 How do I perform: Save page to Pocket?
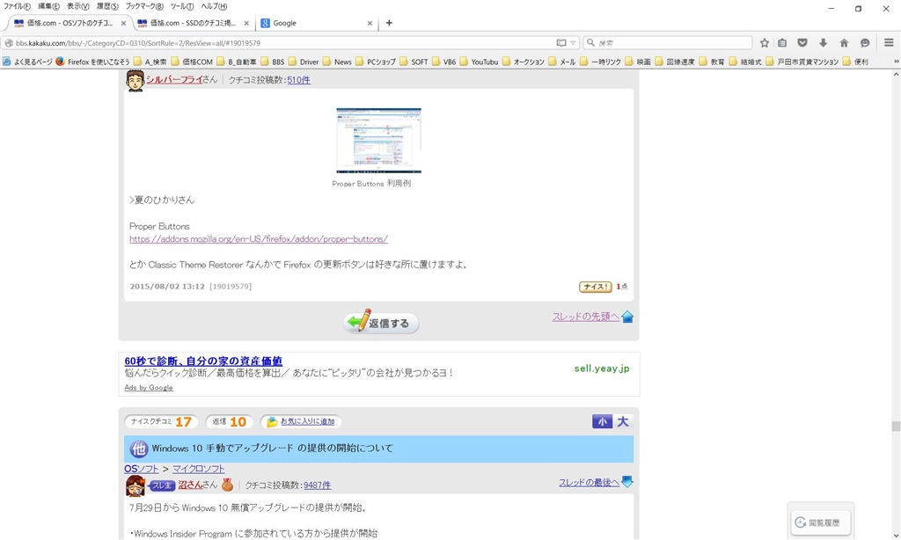tap(802, 42)
